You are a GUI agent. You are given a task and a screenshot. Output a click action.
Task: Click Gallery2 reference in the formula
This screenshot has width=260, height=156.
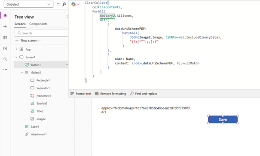[x=107, y=16]
